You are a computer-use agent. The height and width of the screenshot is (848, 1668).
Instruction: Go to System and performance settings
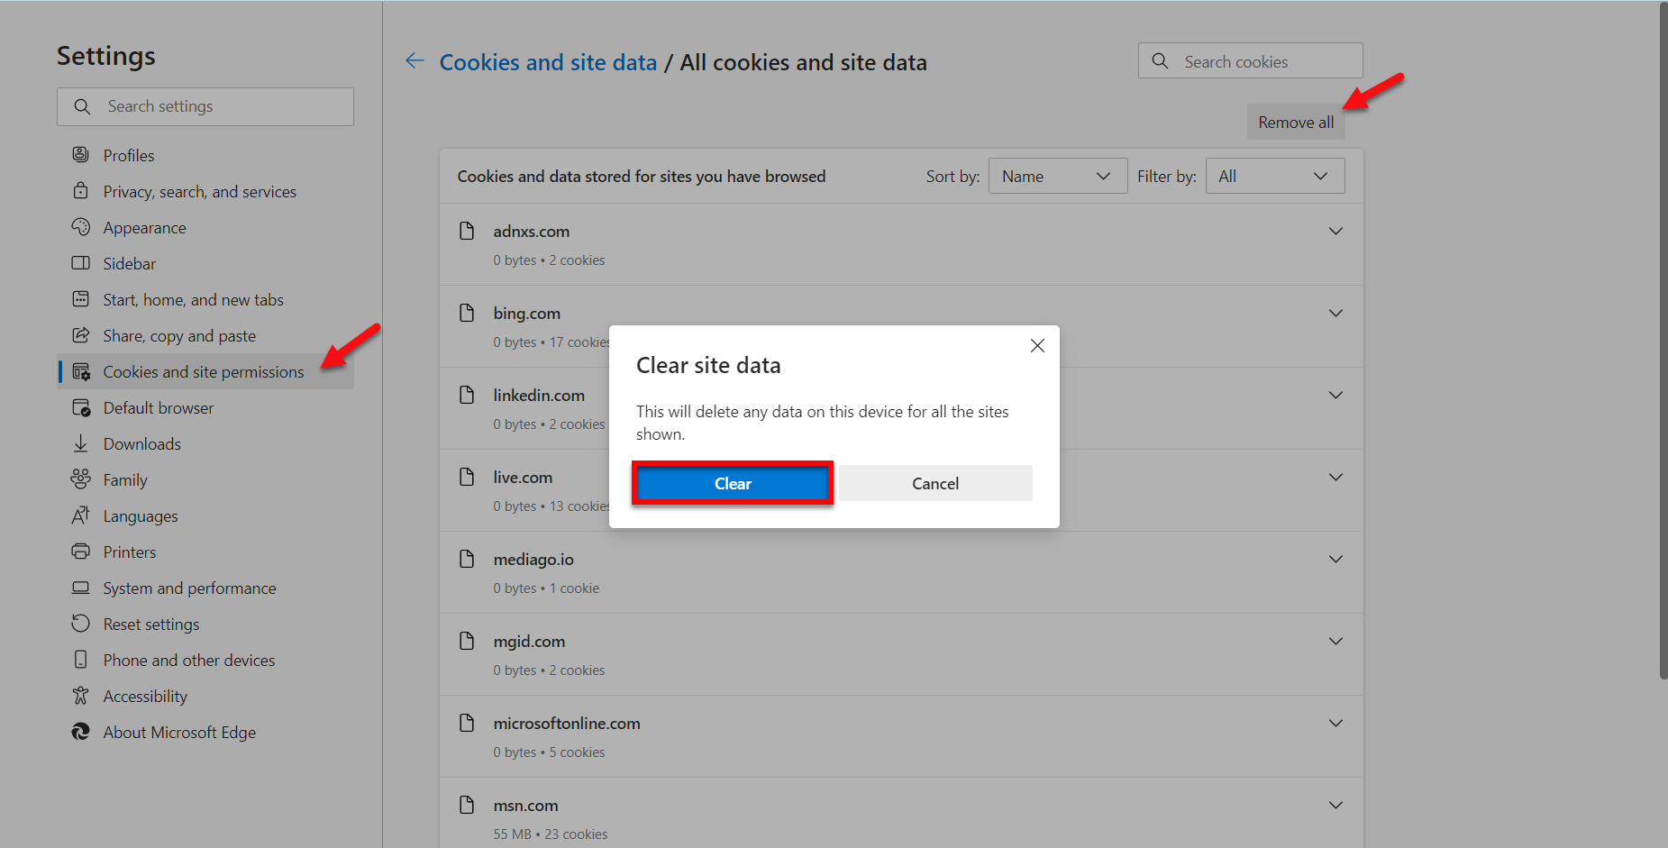(x=189, y=588)
